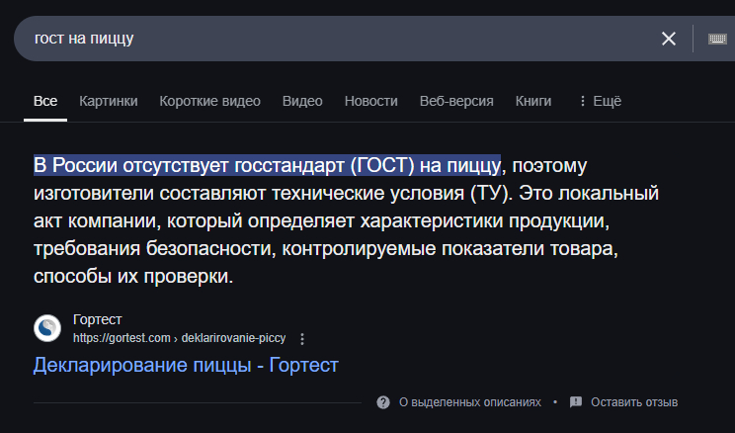Click the О выделенных описаниях link

tap(469, 402)
